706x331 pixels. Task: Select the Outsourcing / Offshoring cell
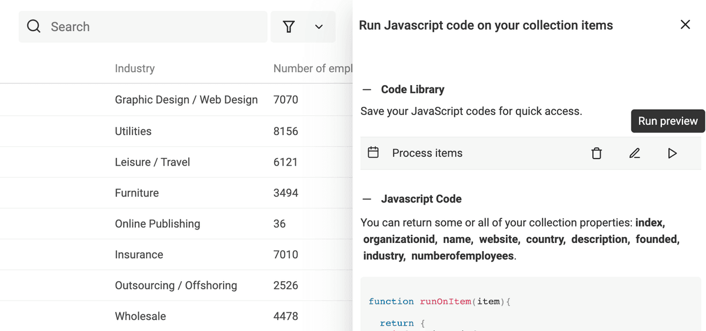(x=176, y=285)
